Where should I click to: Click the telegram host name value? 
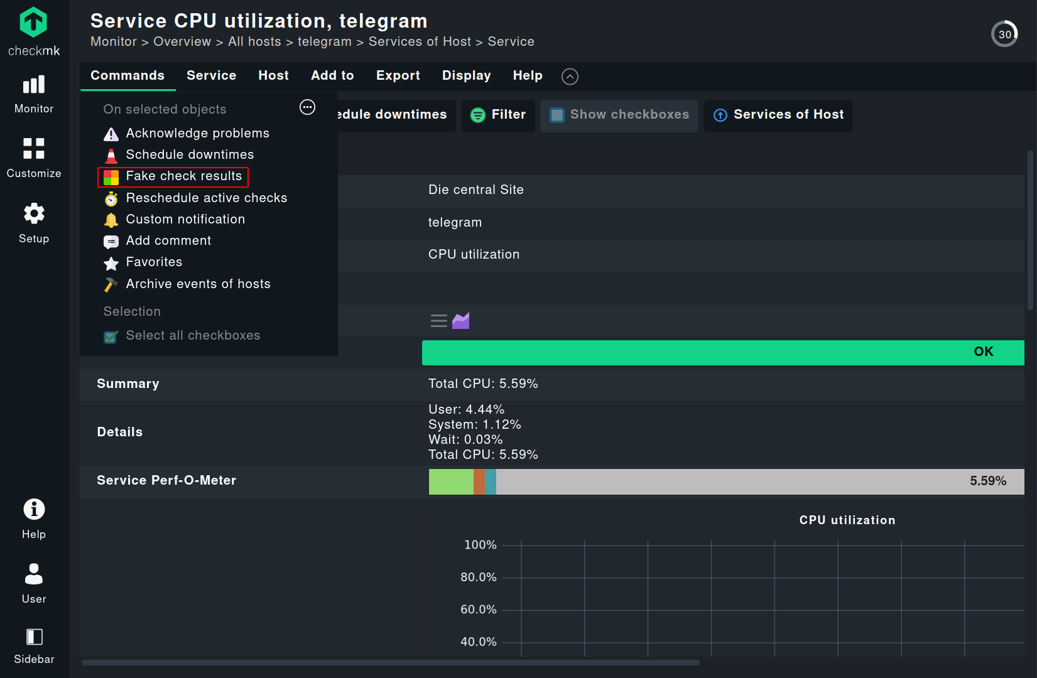455,223
